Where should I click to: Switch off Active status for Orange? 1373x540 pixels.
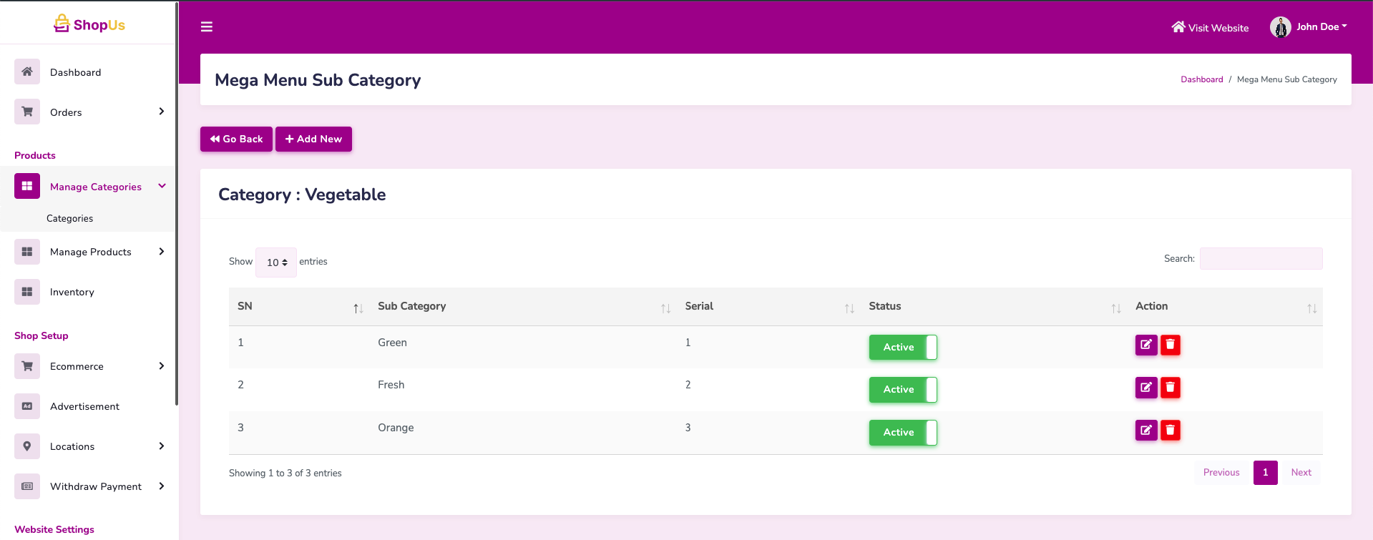902,433
